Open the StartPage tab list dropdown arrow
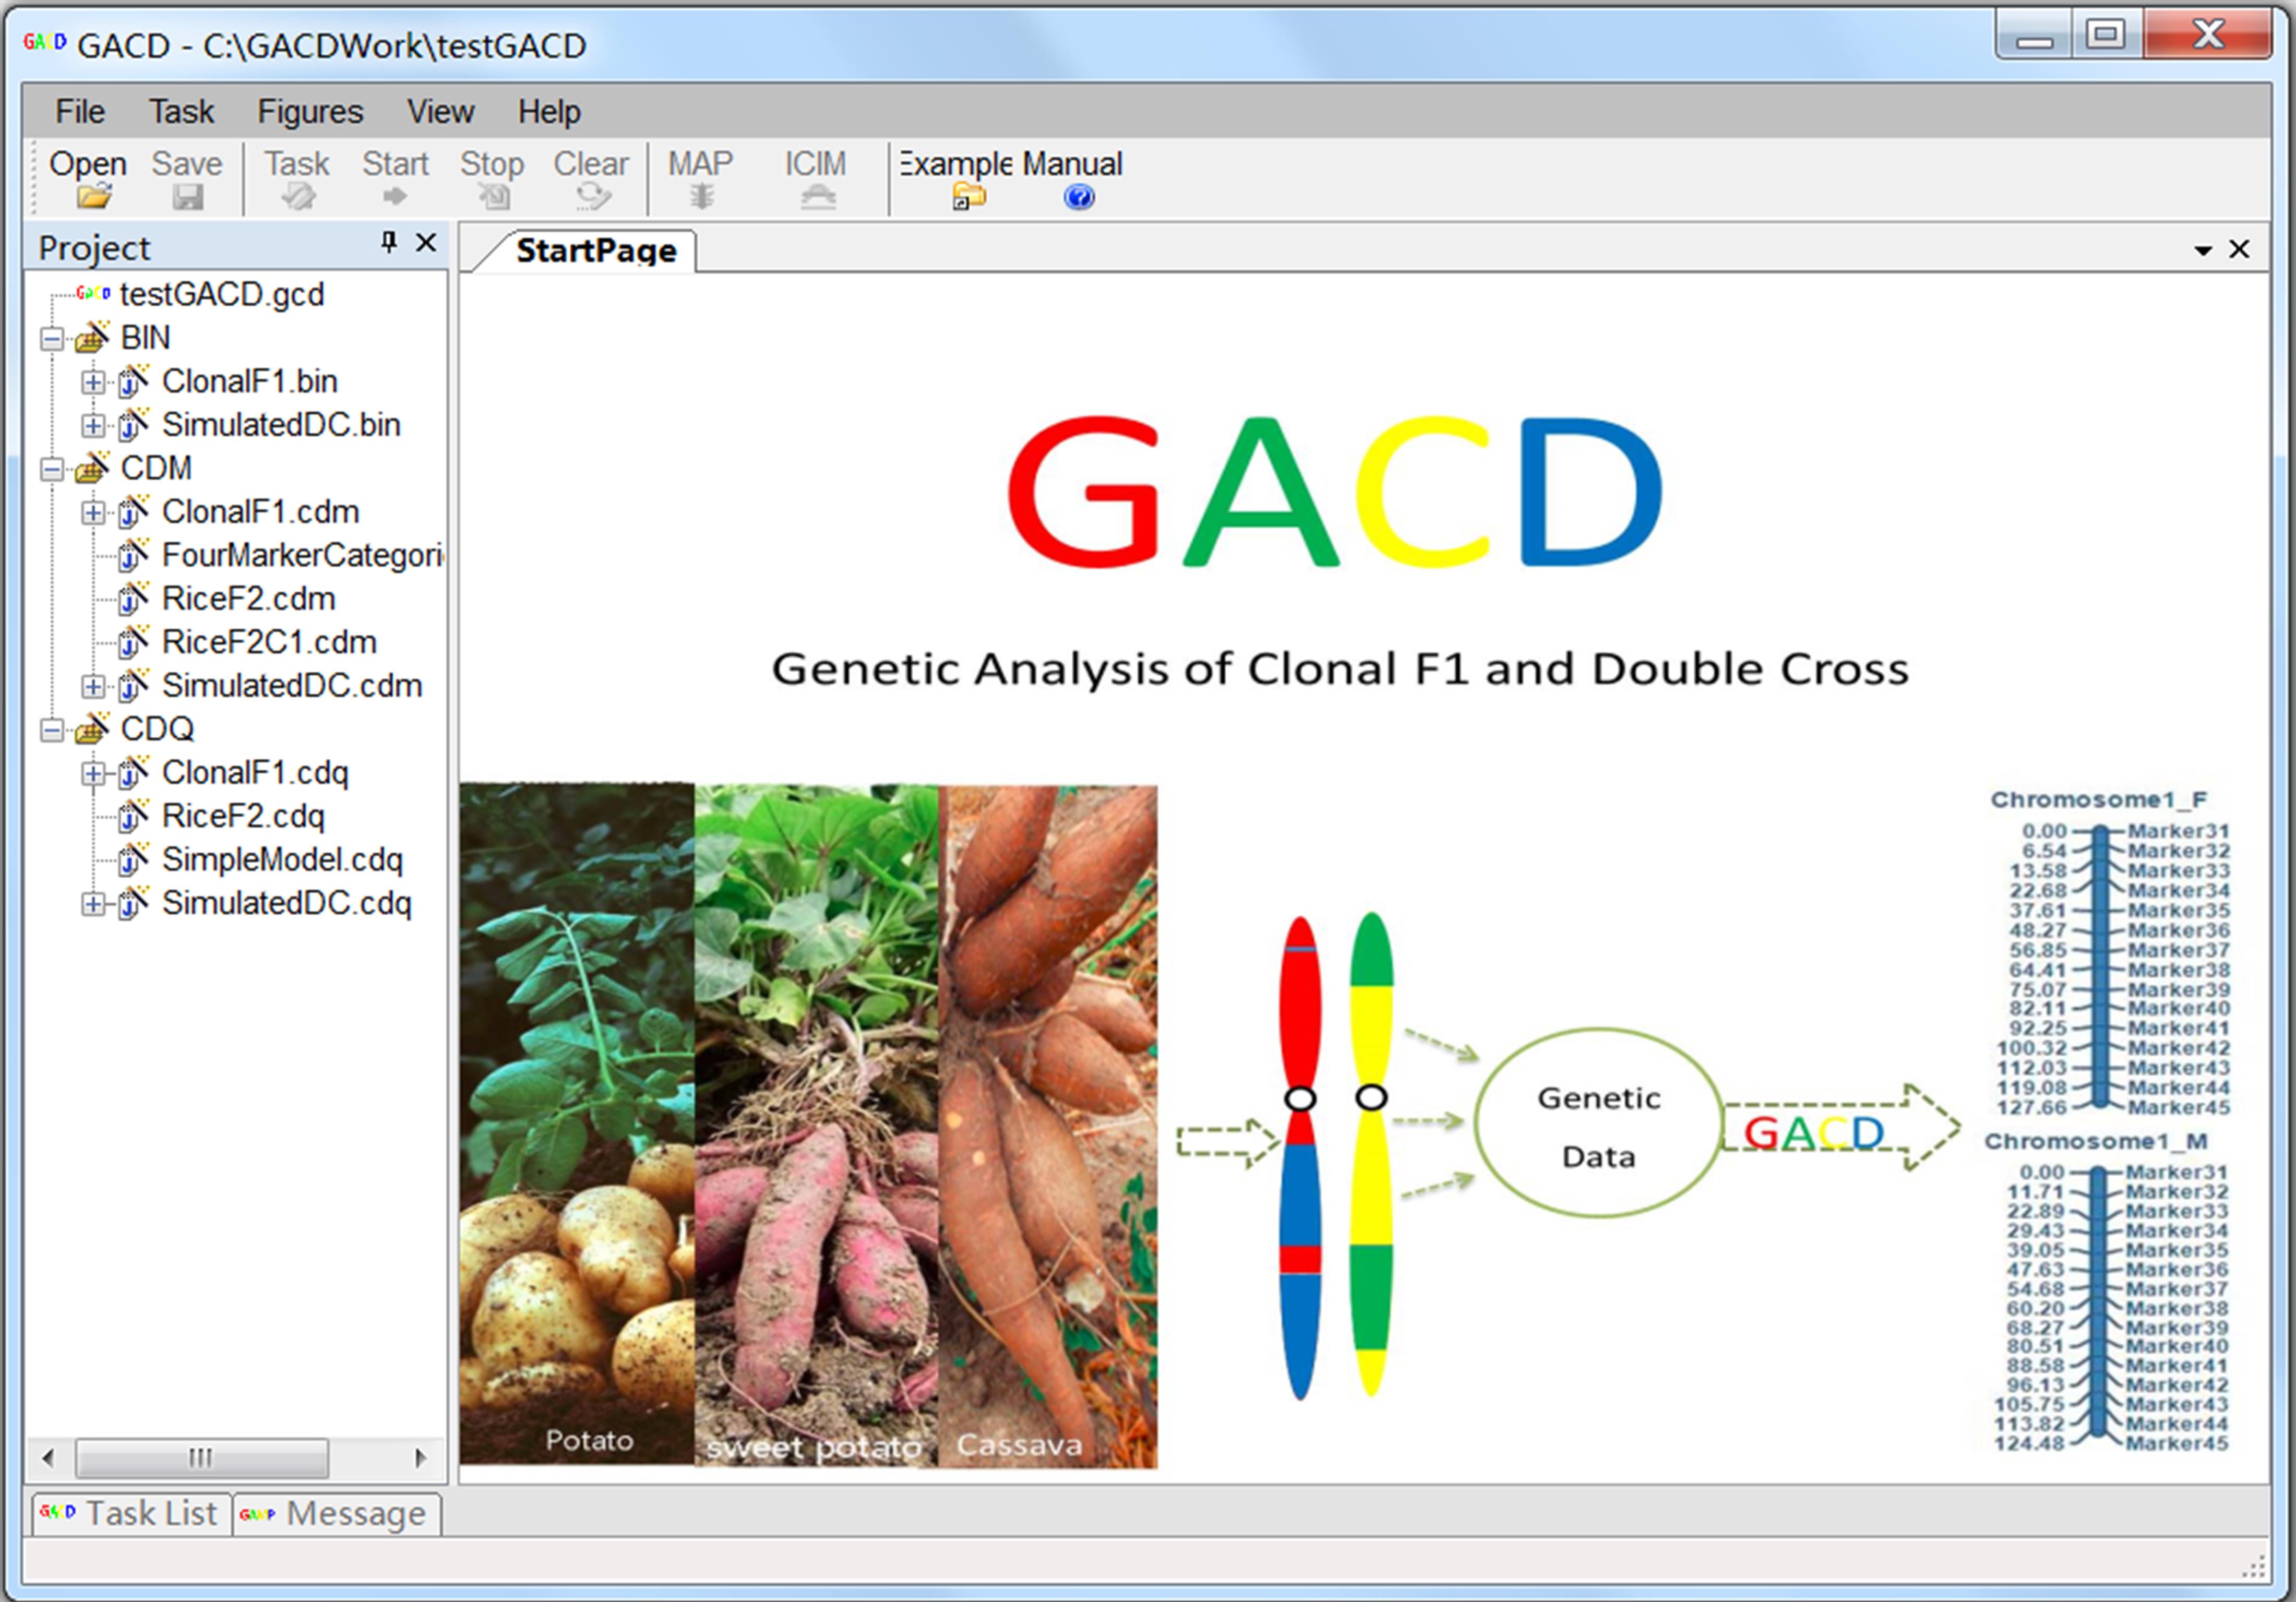Image resolution: width=2296 pixels, height=1602 pixels. (x=2202, y=250)
